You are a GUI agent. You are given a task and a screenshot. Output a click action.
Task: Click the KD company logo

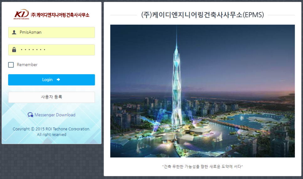point(21,14)
